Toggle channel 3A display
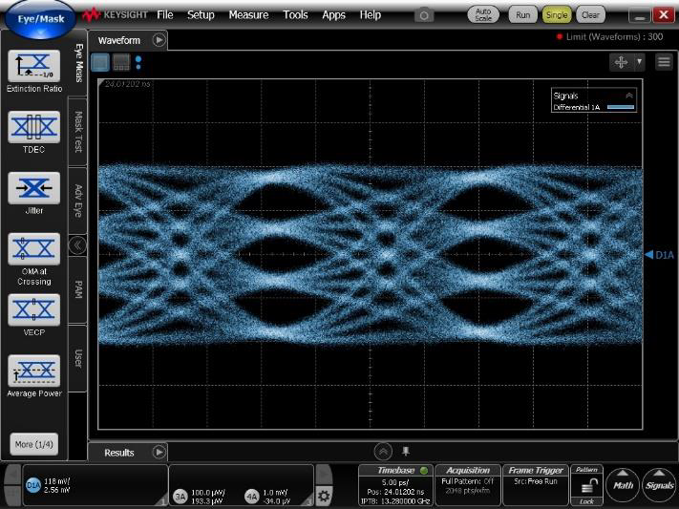The height and width of the screenshot is (509, 679). (180, 496)
